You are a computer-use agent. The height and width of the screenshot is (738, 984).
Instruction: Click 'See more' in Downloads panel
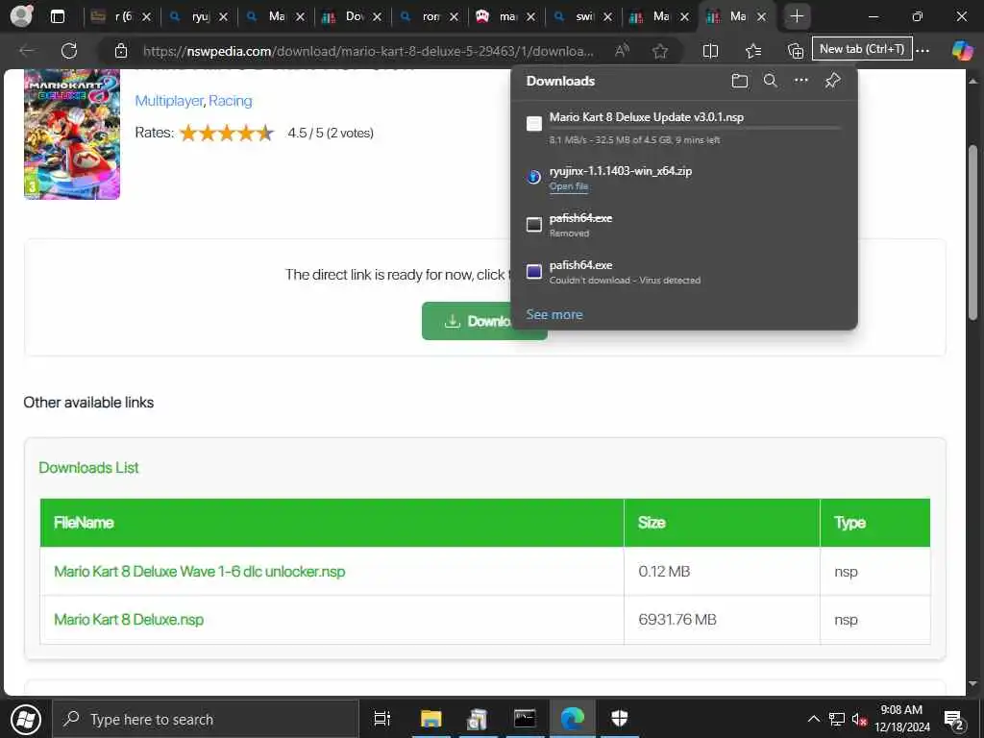[x=554, y=314]
